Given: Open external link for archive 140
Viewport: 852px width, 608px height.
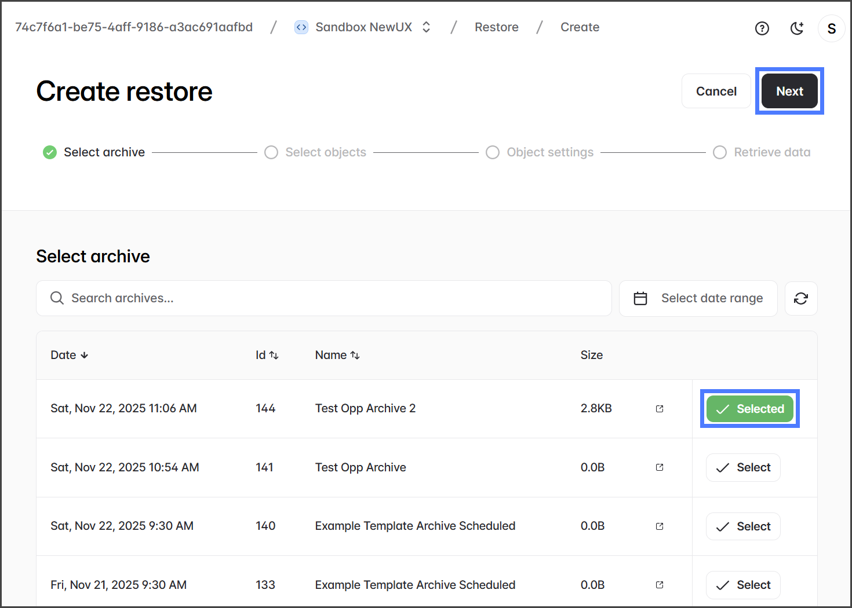Looking at the screenshot, I should click(660, 526).
